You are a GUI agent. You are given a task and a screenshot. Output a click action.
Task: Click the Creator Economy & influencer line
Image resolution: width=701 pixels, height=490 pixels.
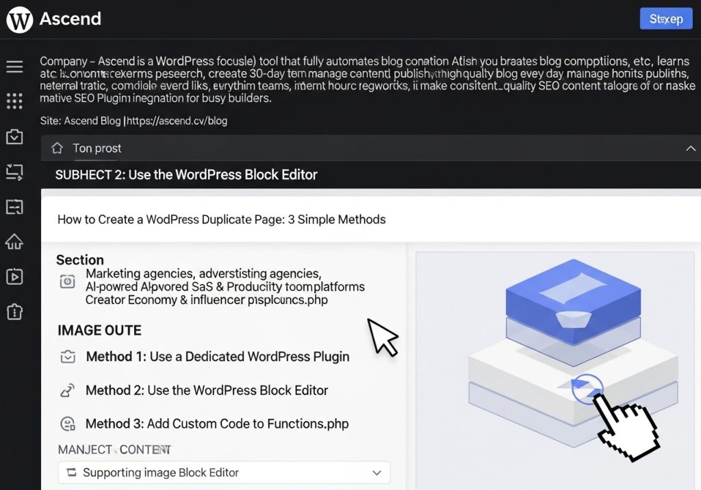tap(207, 299)
